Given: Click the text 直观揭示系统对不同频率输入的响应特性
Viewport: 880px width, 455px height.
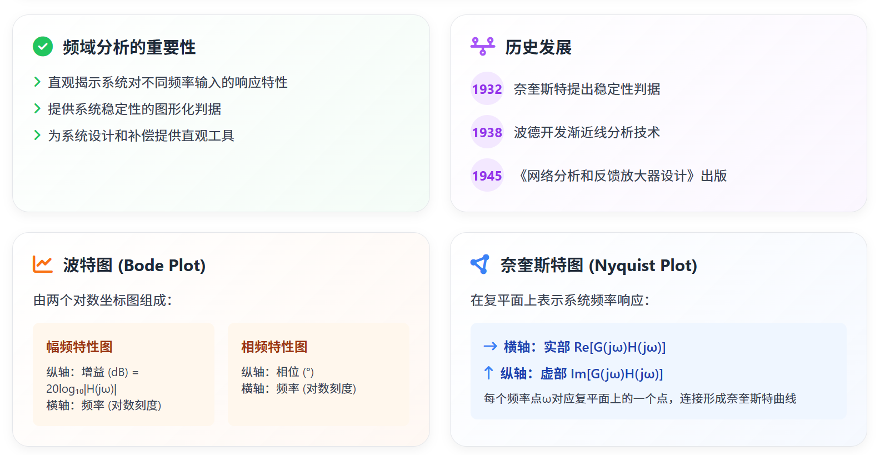Looking at the screenshot, I should 168,82.
